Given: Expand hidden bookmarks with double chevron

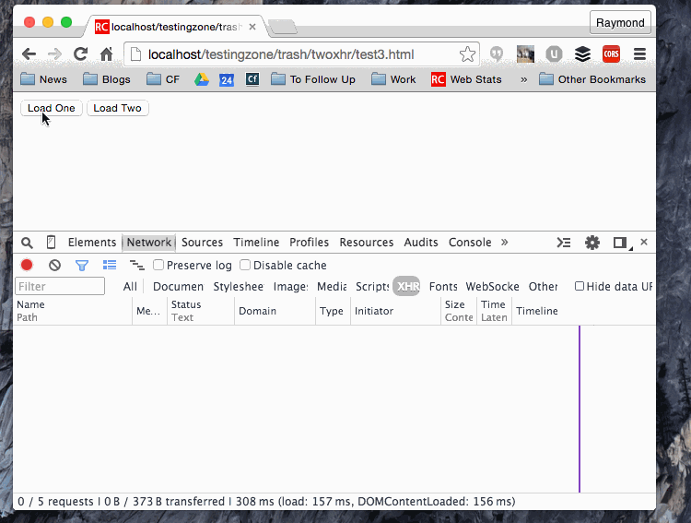Looking at the screenshot, I should pos(523,80).
